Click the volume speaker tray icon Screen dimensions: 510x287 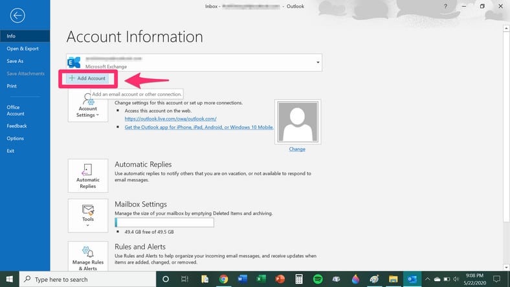pos(456,279)
